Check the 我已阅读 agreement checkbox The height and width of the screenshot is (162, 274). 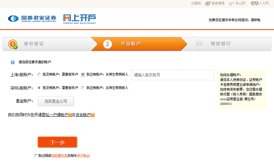pyautogui.click(x=36, y=156)
